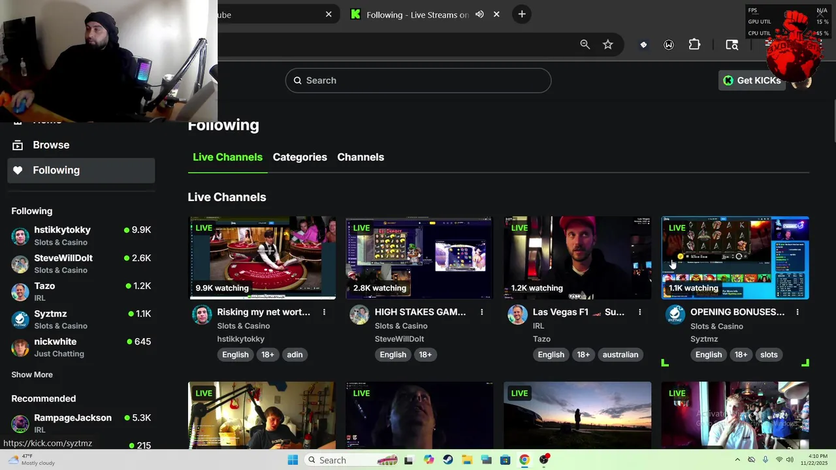Open hstikkytokky stream thumbnail with 9.9K watching
Screen dimensions: 836x470
click(x=263, y=258)
